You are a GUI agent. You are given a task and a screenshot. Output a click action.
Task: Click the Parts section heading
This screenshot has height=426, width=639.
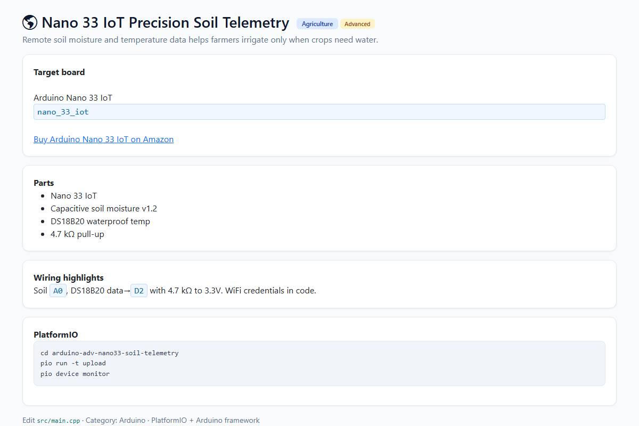coord(44,183)
